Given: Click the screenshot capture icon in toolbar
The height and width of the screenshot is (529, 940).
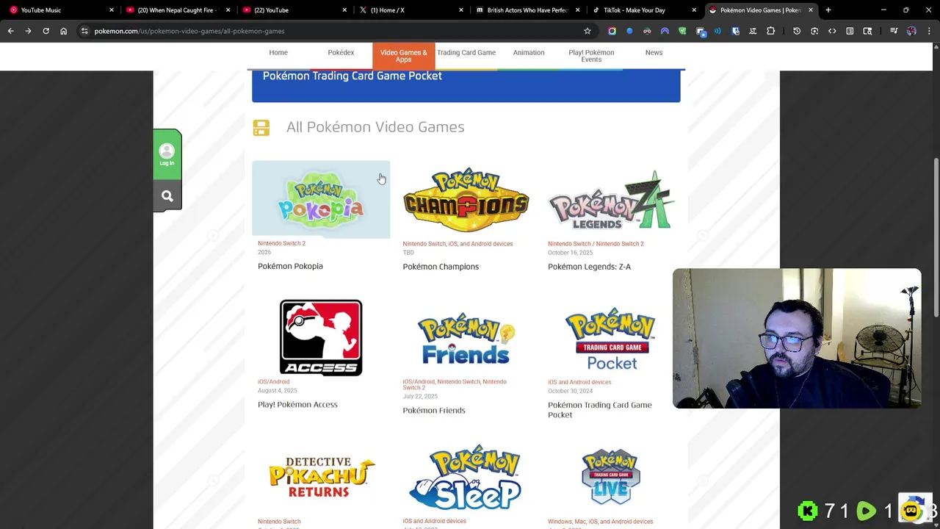Looking at the screenshot, I should click(814, 31).
